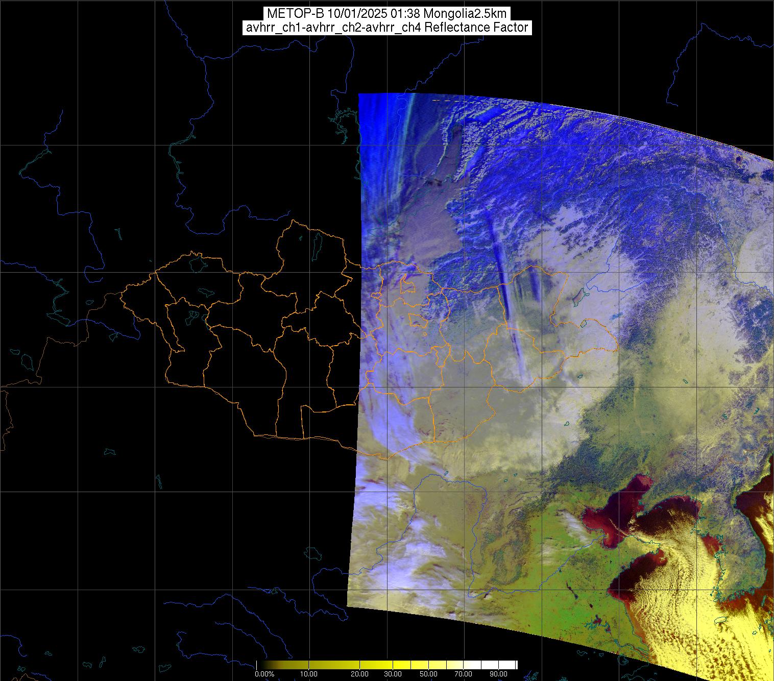Image resolution: width=774 pixels, height=681 pixels.
Task: Click the "10.00" colorbar label
Action: tap(309, 675)
